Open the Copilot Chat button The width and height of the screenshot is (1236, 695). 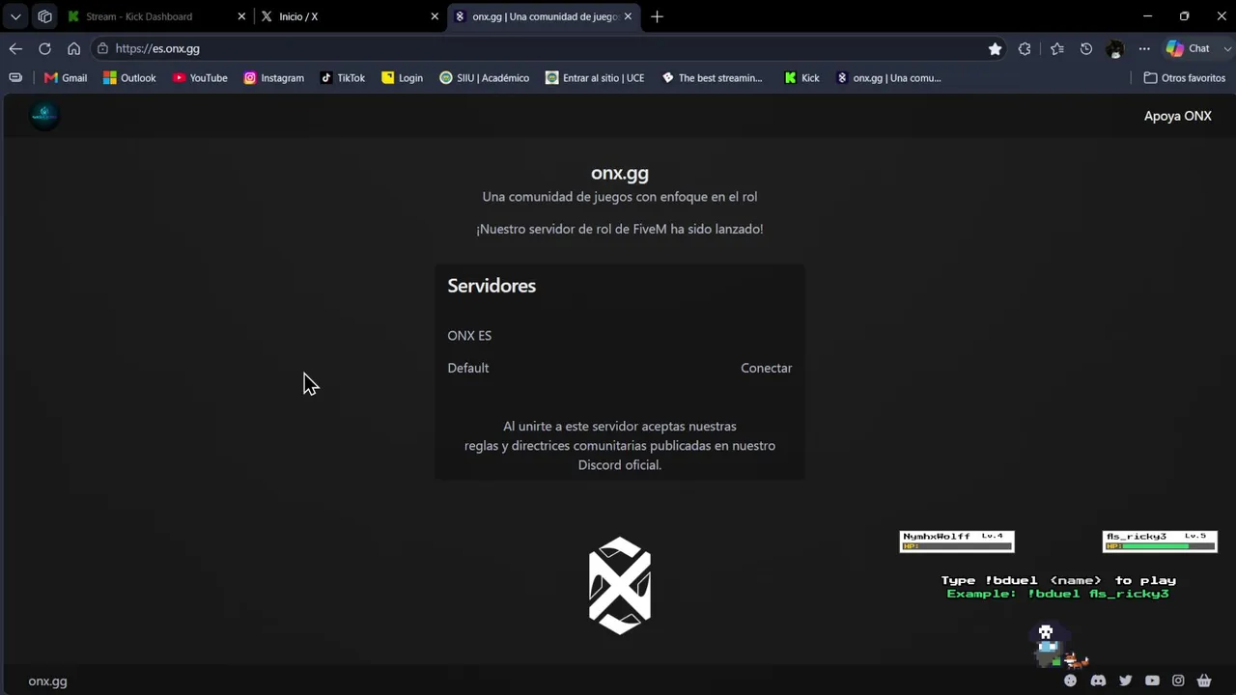coord(1188,48)
